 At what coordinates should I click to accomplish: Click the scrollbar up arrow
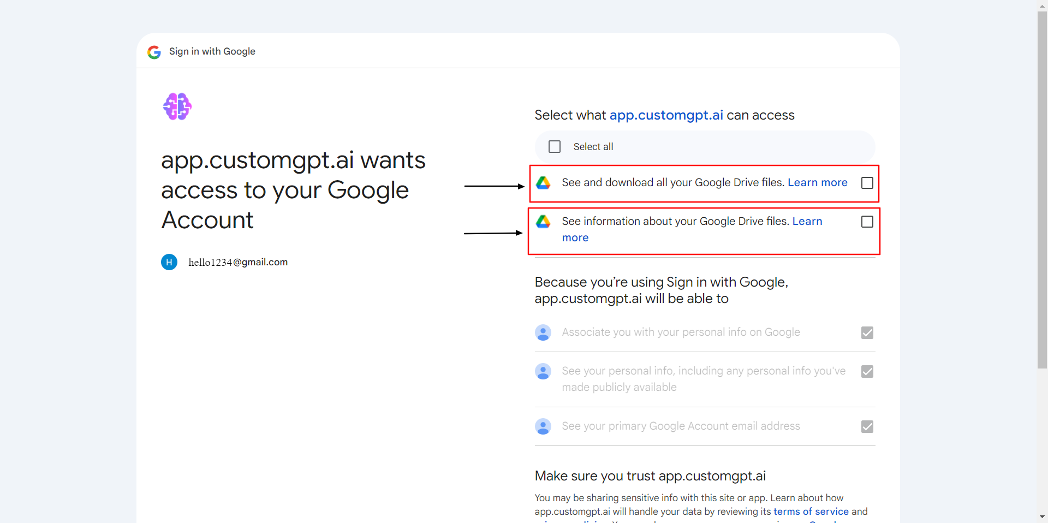[1042, 5]
